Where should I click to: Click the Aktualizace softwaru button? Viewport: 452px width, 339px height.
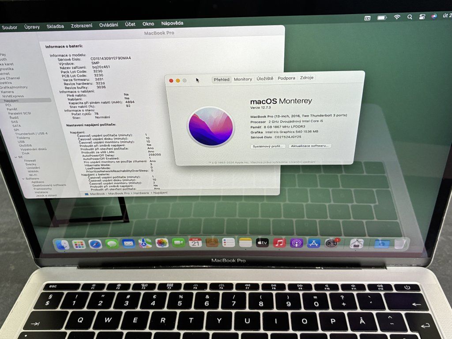click(x=310, y=146)
